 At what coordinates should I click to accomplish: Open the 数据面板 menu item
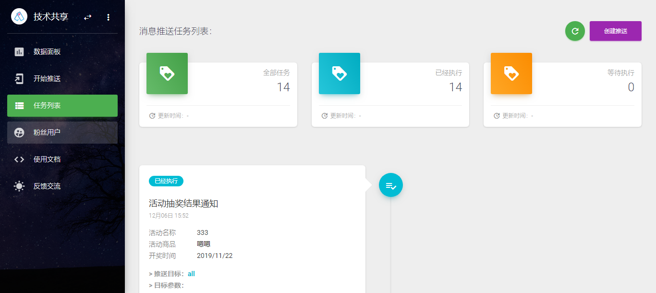[x=62, y=52]
